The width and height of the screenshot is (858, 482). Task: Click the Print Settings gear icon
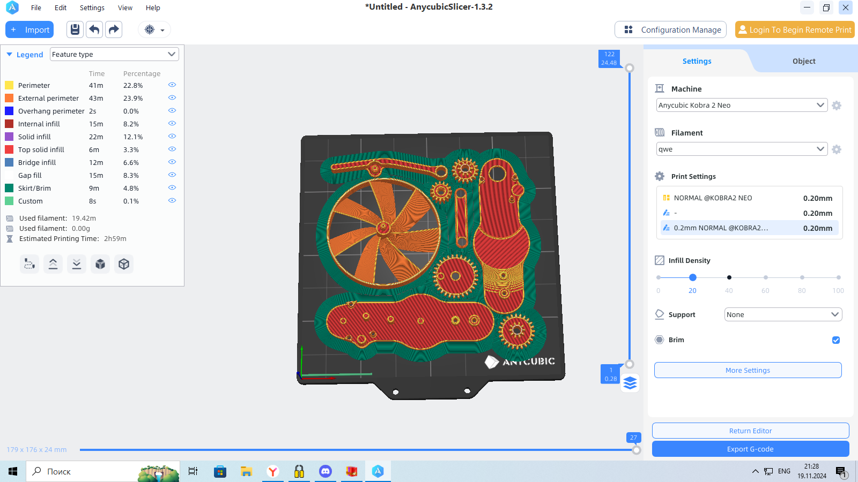tap(660, 176)
